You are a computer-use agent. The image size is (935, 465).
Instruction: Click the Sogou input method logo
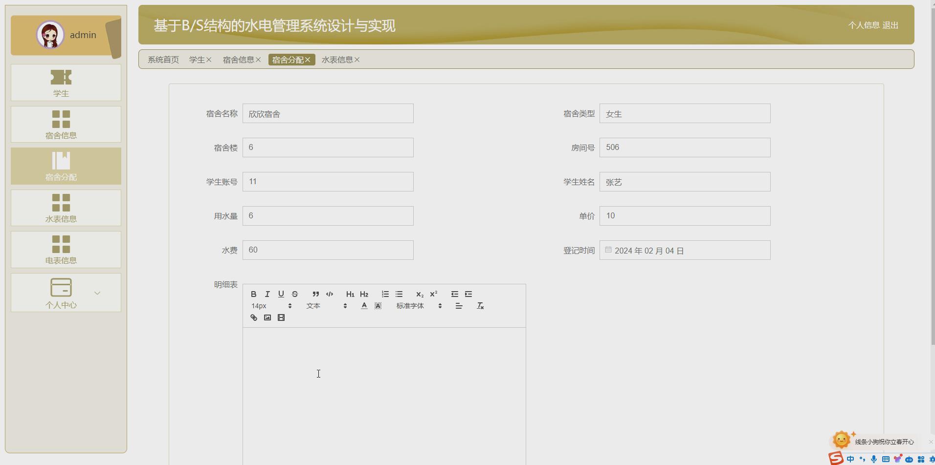coord(836,458)
